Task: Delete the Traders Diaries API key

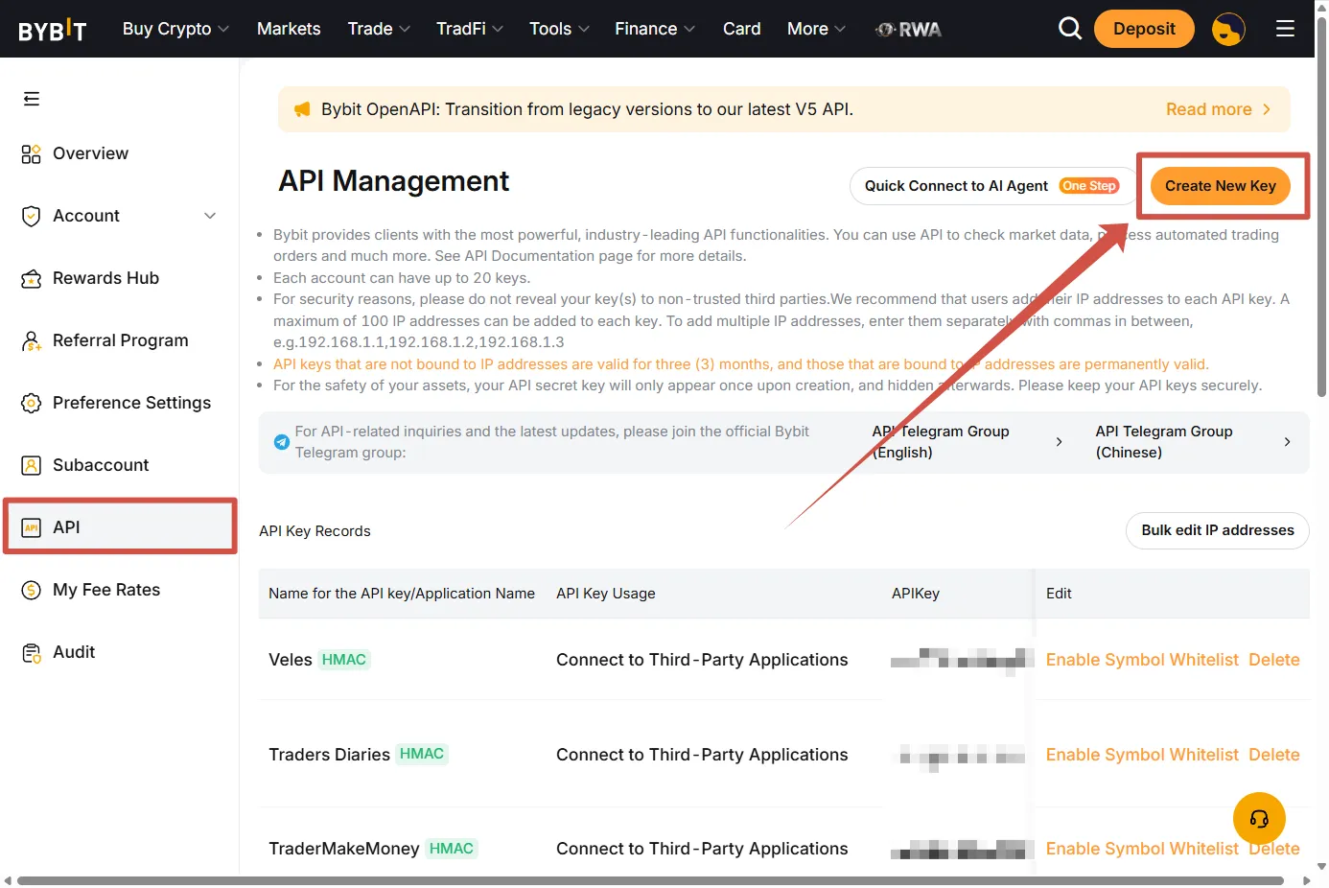Action: click(1274, 755)
